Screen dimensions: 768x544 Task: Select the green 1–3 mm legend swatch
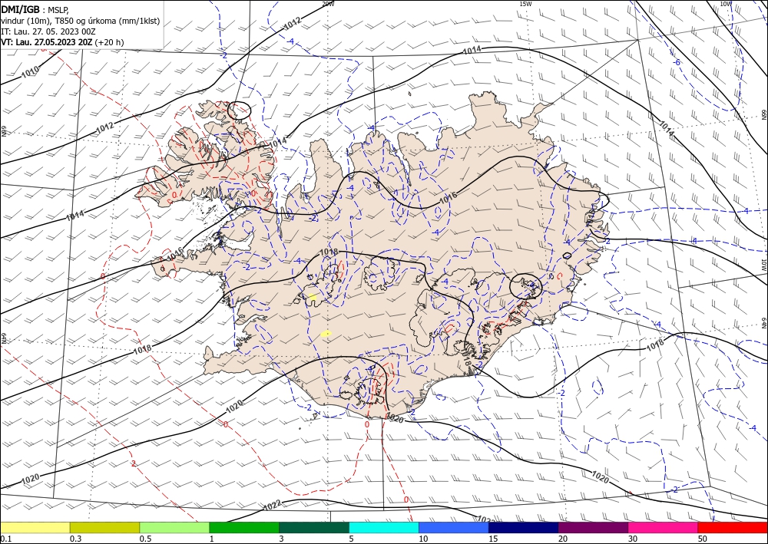pos(244,527)
